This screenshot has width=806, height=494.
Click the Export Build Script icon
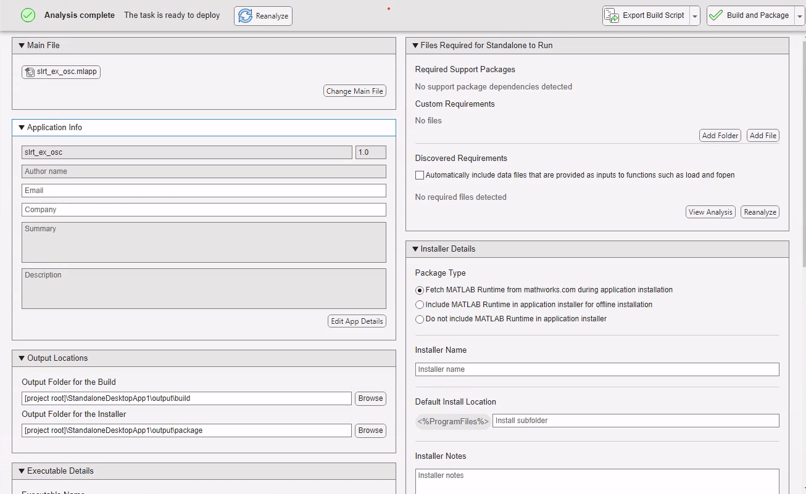612,15
